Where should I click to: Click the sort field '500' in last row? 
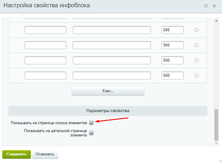(172, 76)
